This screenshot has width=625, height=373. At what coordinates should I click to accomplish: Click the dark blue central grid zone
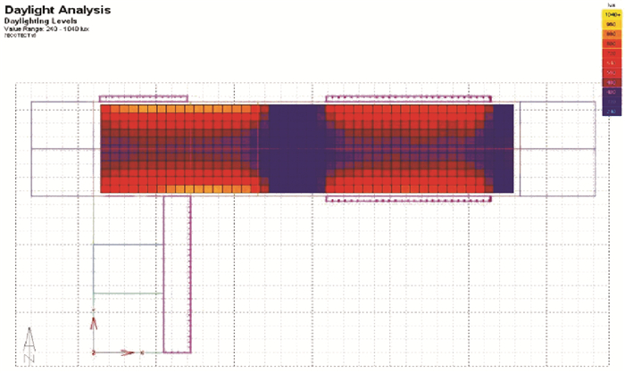click(x=296, y=148)
